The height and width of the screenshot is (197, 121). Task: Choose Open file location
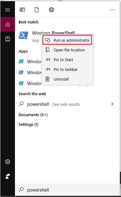click(x=67, y=50)
